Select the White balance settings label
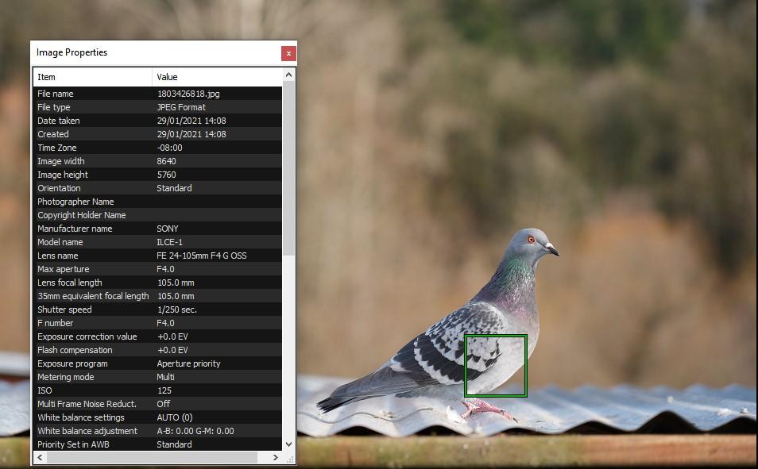Viewport: 758px width, 469px height. (x=81, y=417)
